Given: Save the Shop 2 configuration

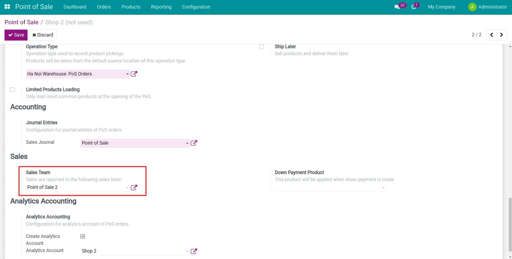Looking at the screenshot, I should click(x=16, y=35).
